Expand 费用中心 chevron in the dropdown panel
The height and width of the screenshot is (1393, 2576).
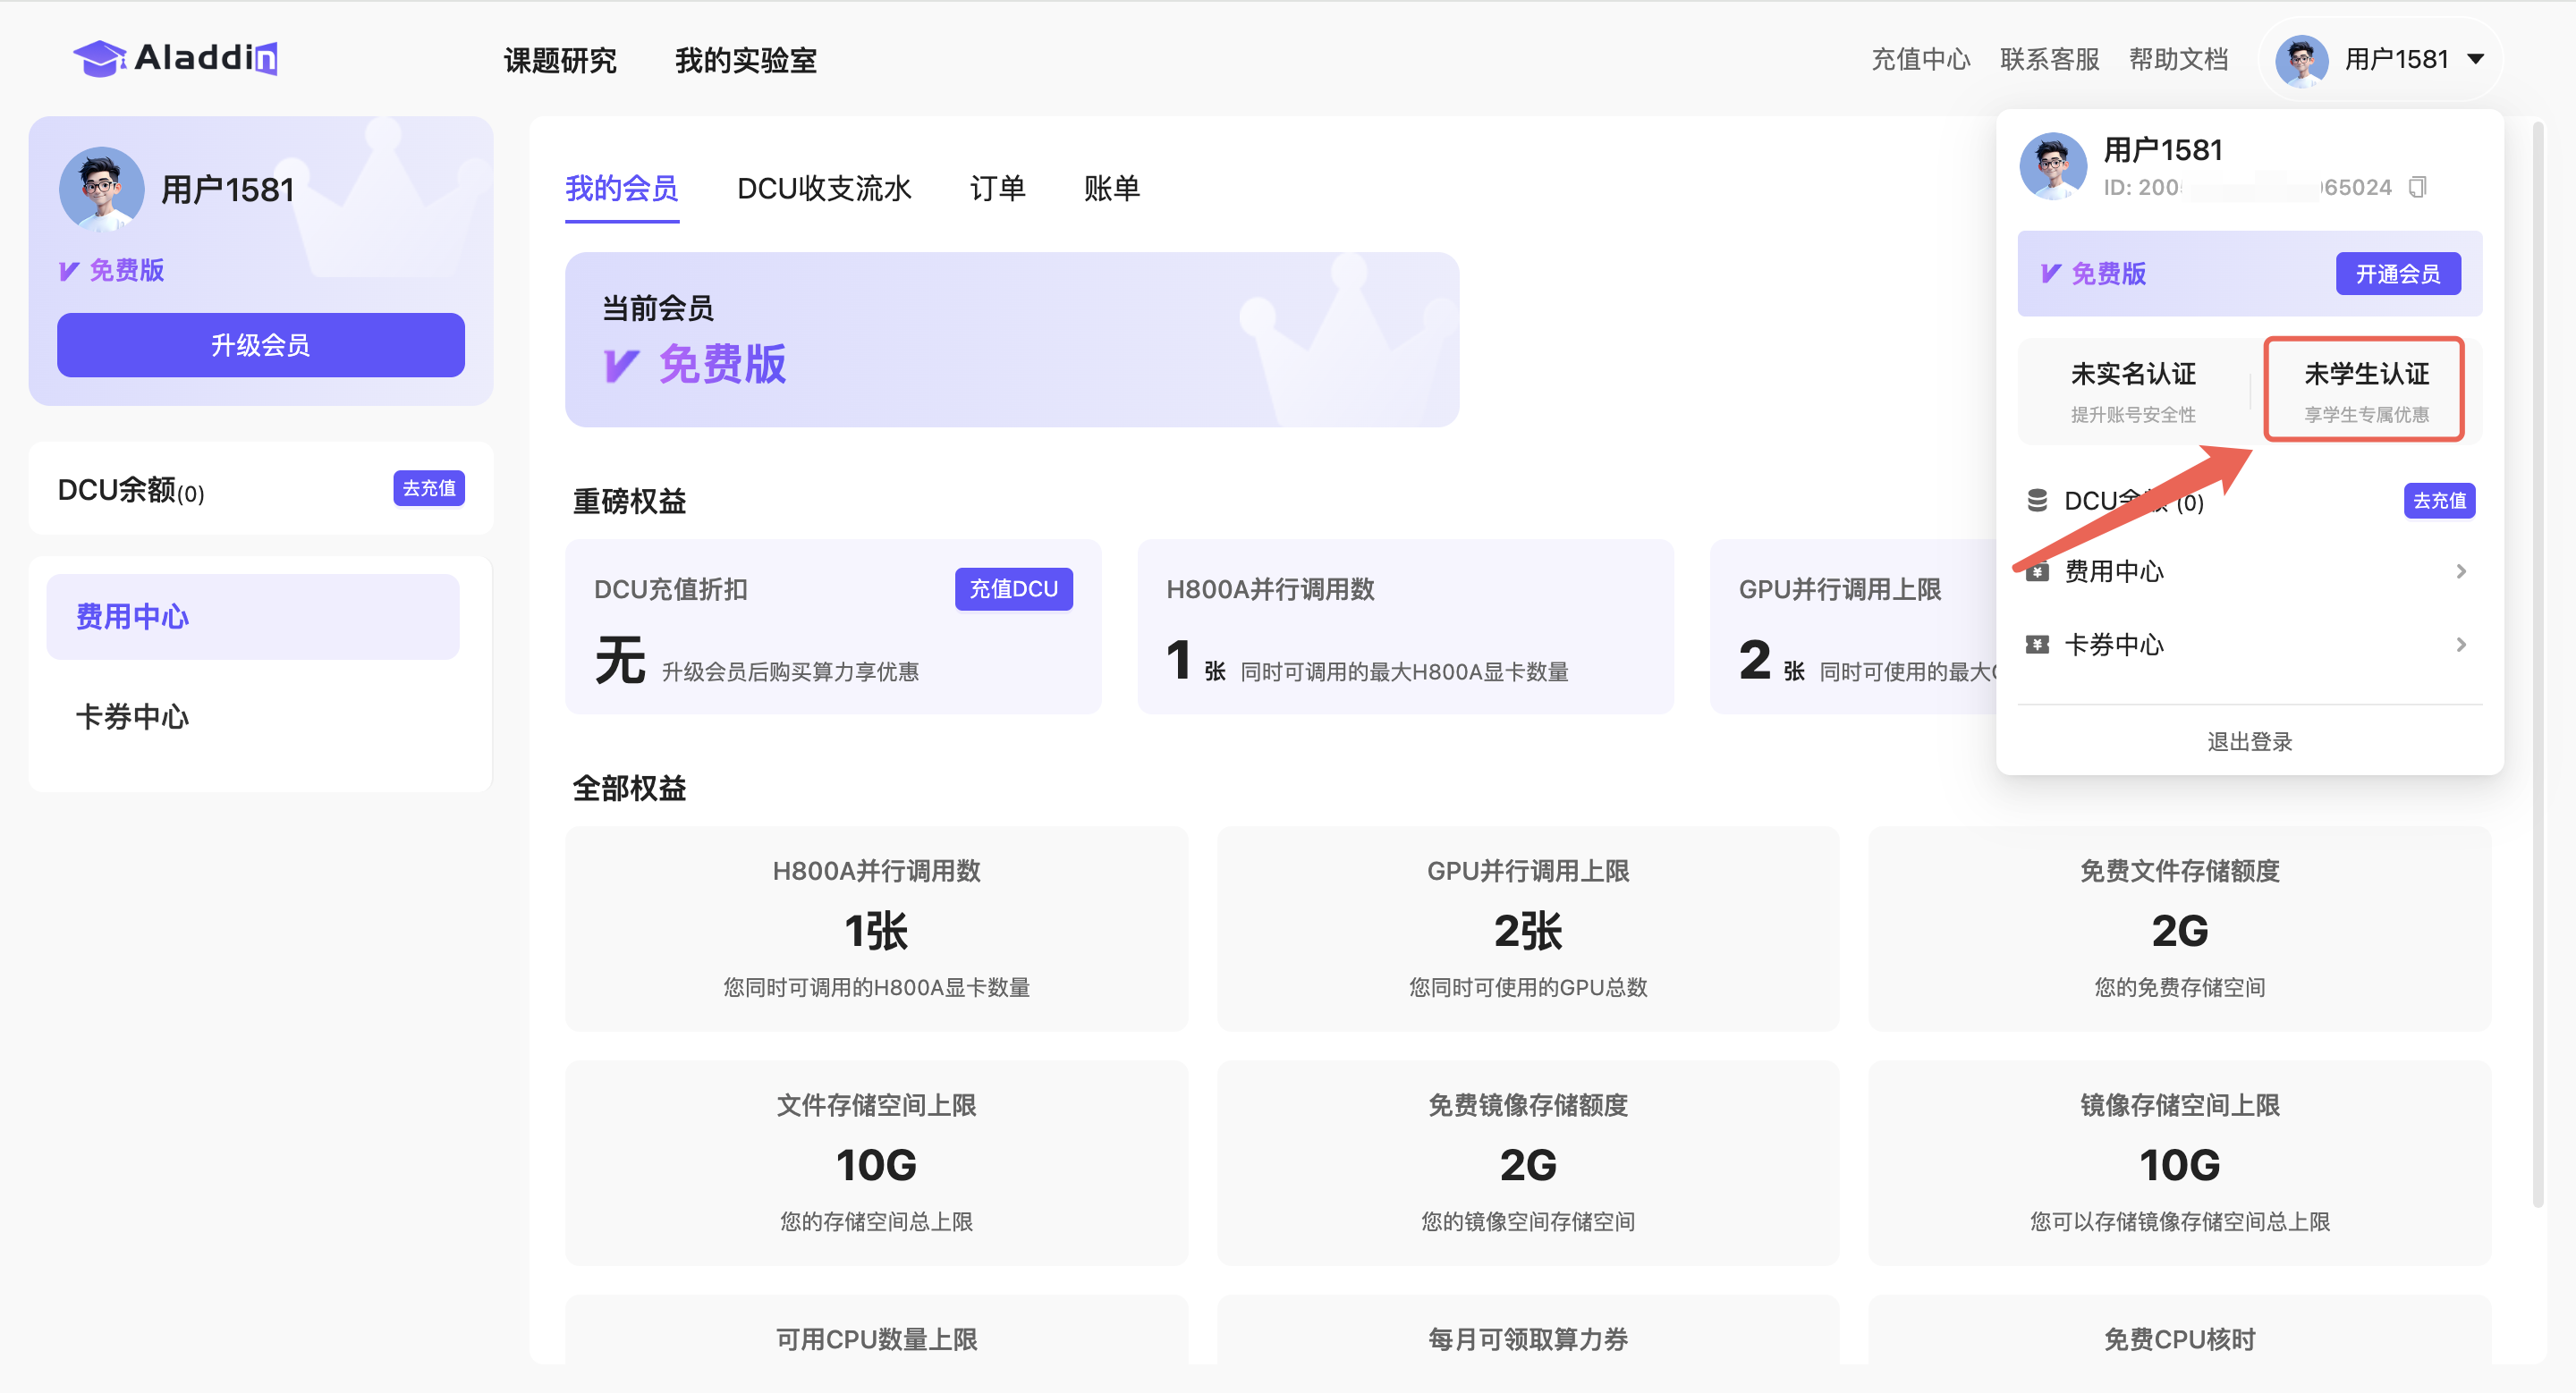click(x=2461, y=571)
